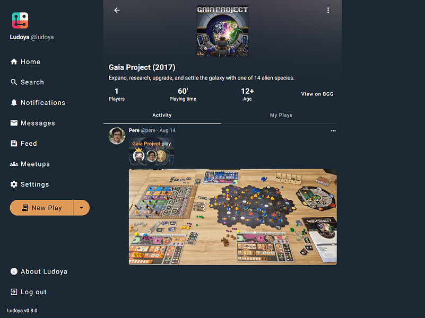Follow the View on BGG link
The image size is (425, 318).
(317, 94)
